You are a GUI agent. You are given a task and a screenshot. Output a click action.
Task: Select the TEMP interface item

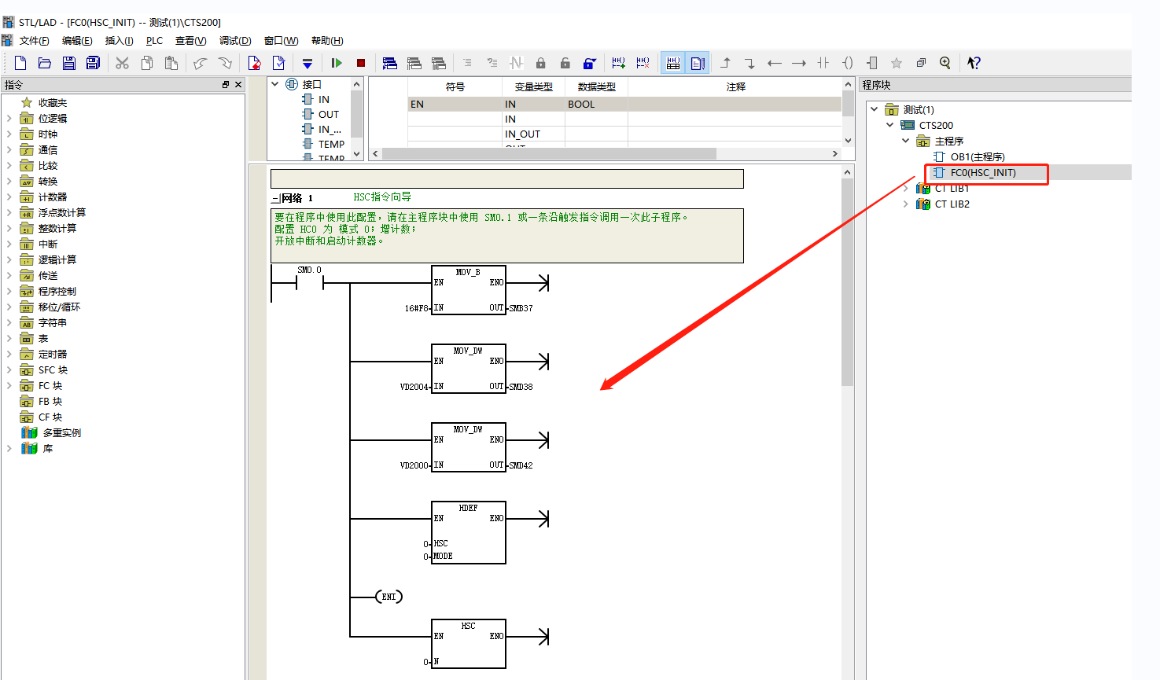(x=331, y=144)
